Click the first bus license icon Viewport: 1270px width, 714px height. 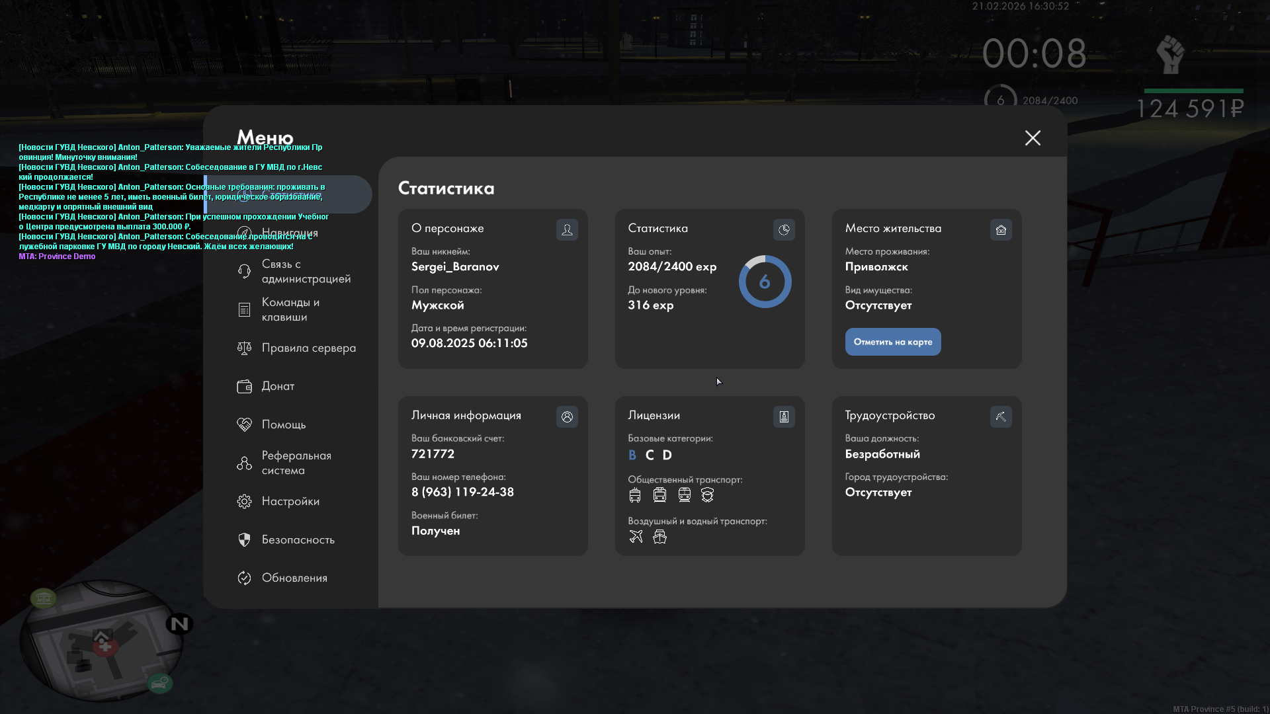coord(635,495)
